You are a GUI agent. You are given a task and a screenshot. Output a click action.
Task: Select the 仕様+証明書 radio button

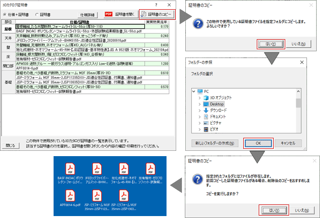click(4, 15)
